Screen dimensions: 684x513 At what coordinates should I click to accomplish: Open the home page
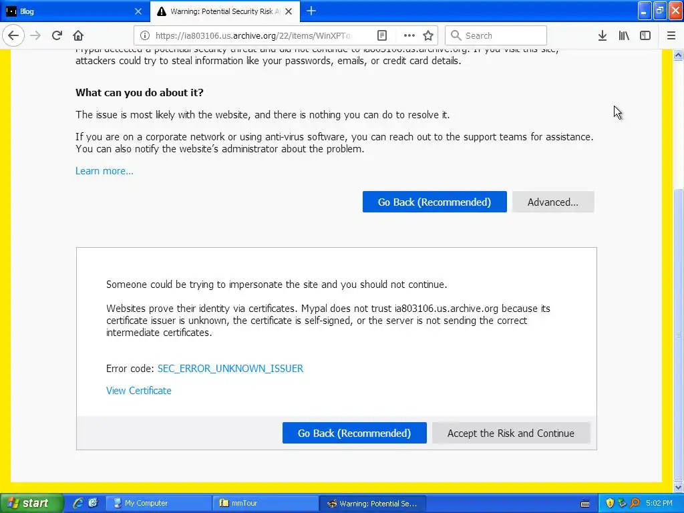coord(78,35)
